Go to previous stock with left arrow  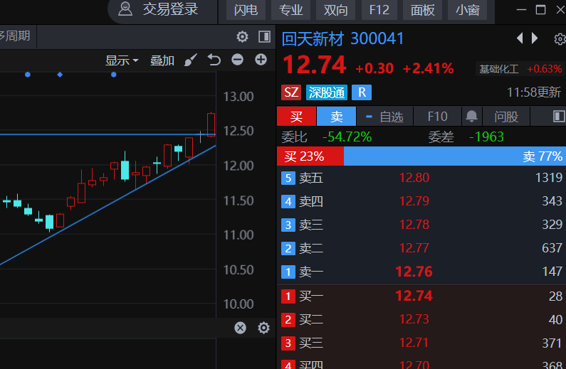(520, 38)
